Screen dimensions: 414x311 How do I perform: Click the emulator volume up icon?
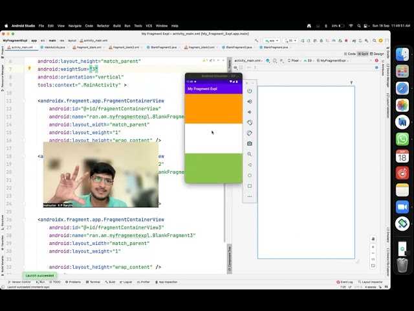250,102
